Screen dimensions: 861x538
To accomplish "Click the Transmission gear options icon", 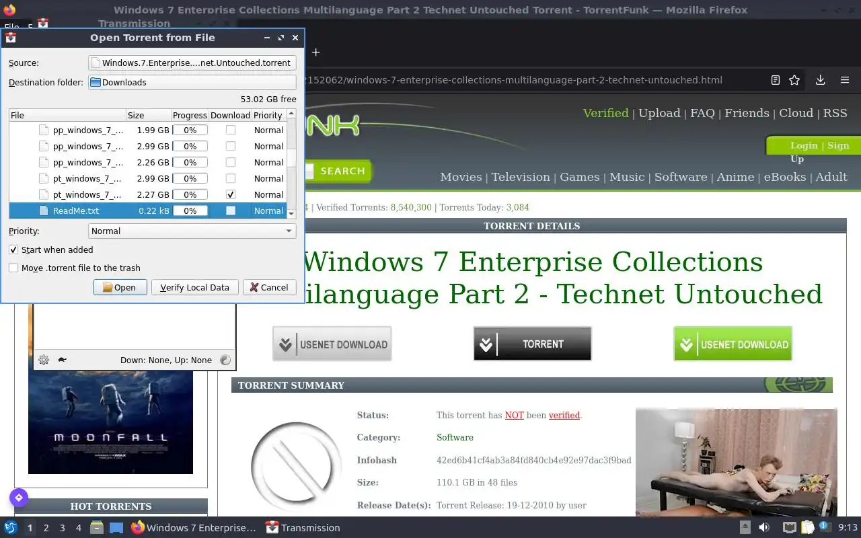I will [x=44, y=360].
